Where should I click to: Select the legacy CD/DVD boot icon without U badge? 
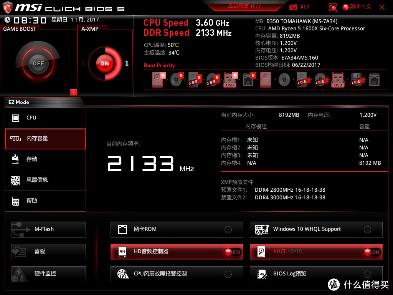(x=284, y=80)
